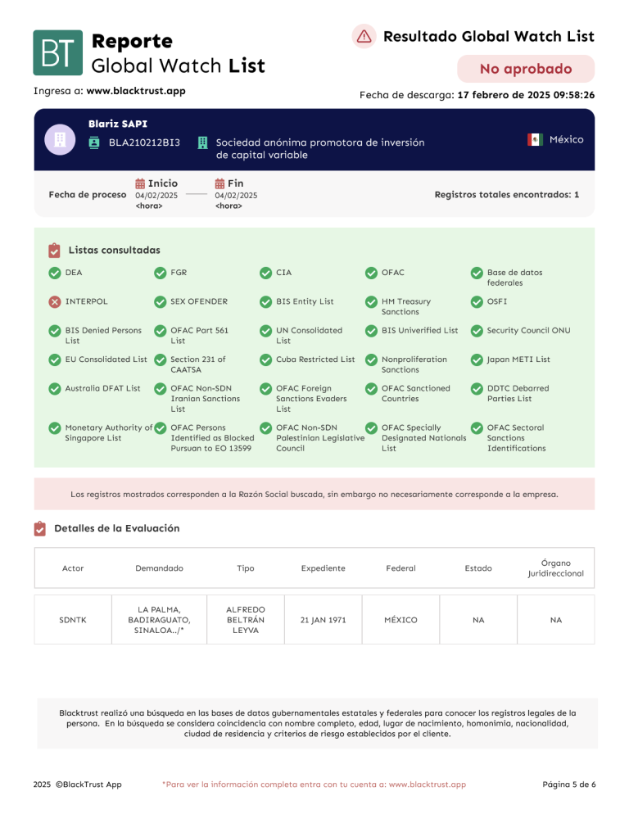Select the MÉXICO table cell
Screen dimensions: 629x814
401,620
